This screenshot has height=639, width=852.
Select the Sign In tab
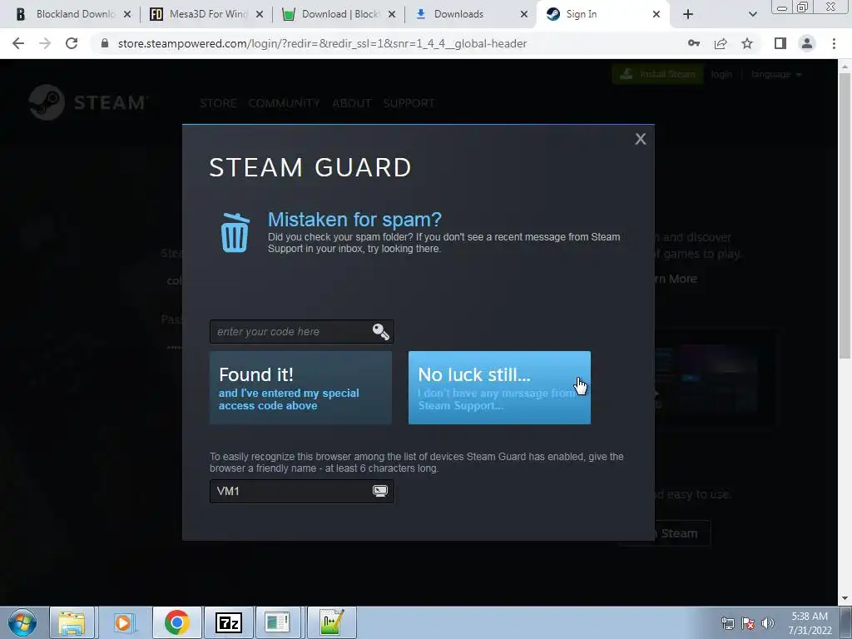coord(603,14)
